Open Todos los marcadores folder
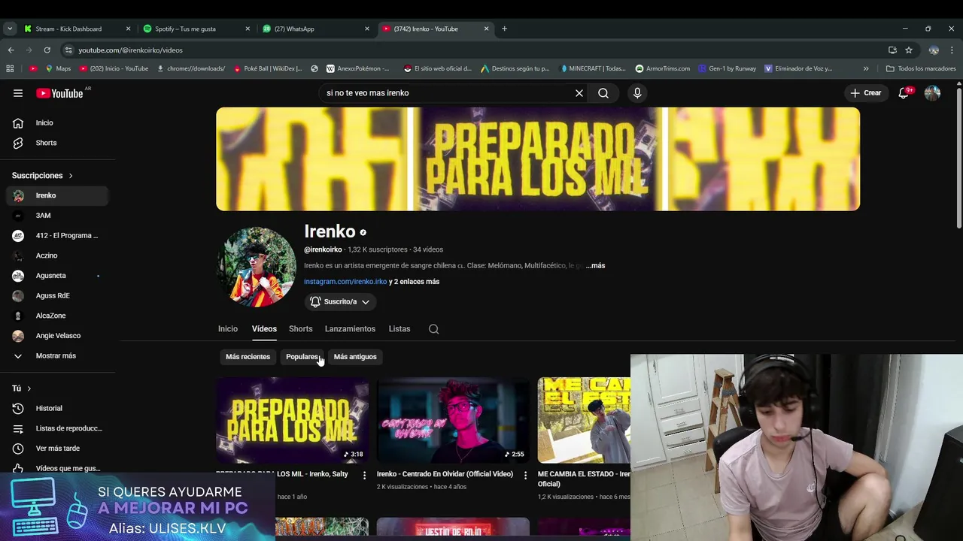This screenshot has height=541, width=963. click(x=921, y=68)
